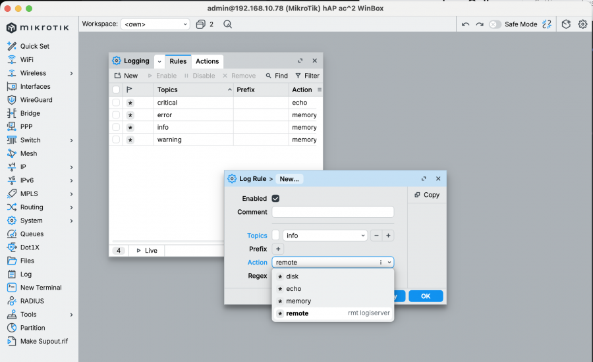Tick the select-all checkbox in Logging header
The width and height of the screenshot is (593, 362).
(x=116, y=90)
